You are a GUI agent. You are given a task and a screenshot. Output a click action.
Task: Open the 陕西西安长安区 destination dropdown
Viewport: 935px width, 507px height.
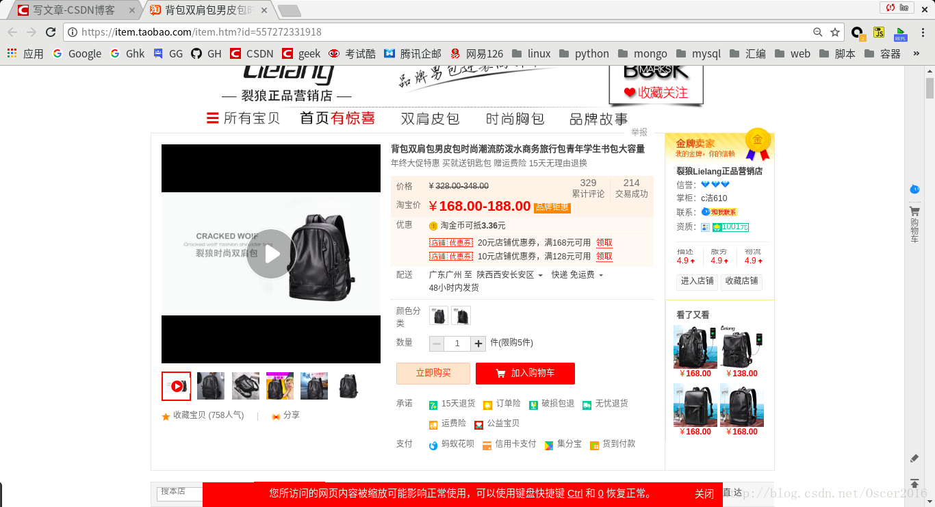pyautogui.click(x=509, y=275)
